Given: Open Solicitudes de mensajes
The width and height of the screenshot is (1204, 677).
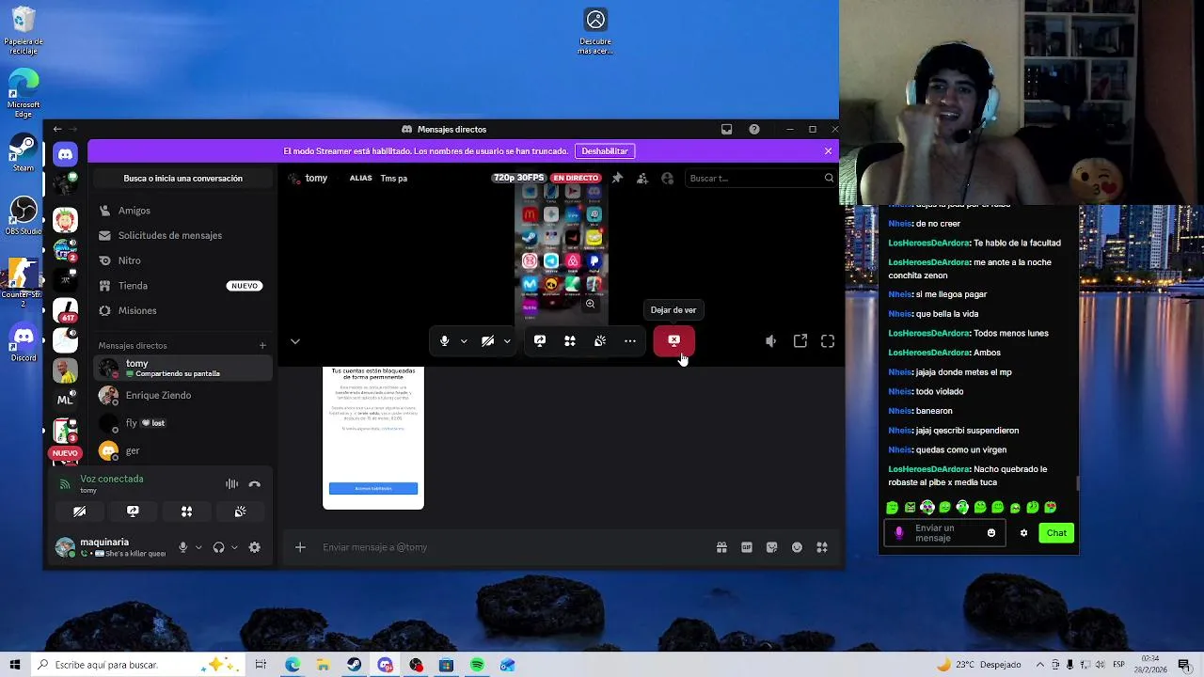Looking at the screenshot, I should [x=184, y=235].
